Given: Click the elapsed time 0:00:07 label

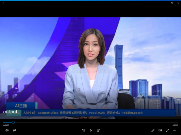Looking at the screenshot, I should click(6, 125).
